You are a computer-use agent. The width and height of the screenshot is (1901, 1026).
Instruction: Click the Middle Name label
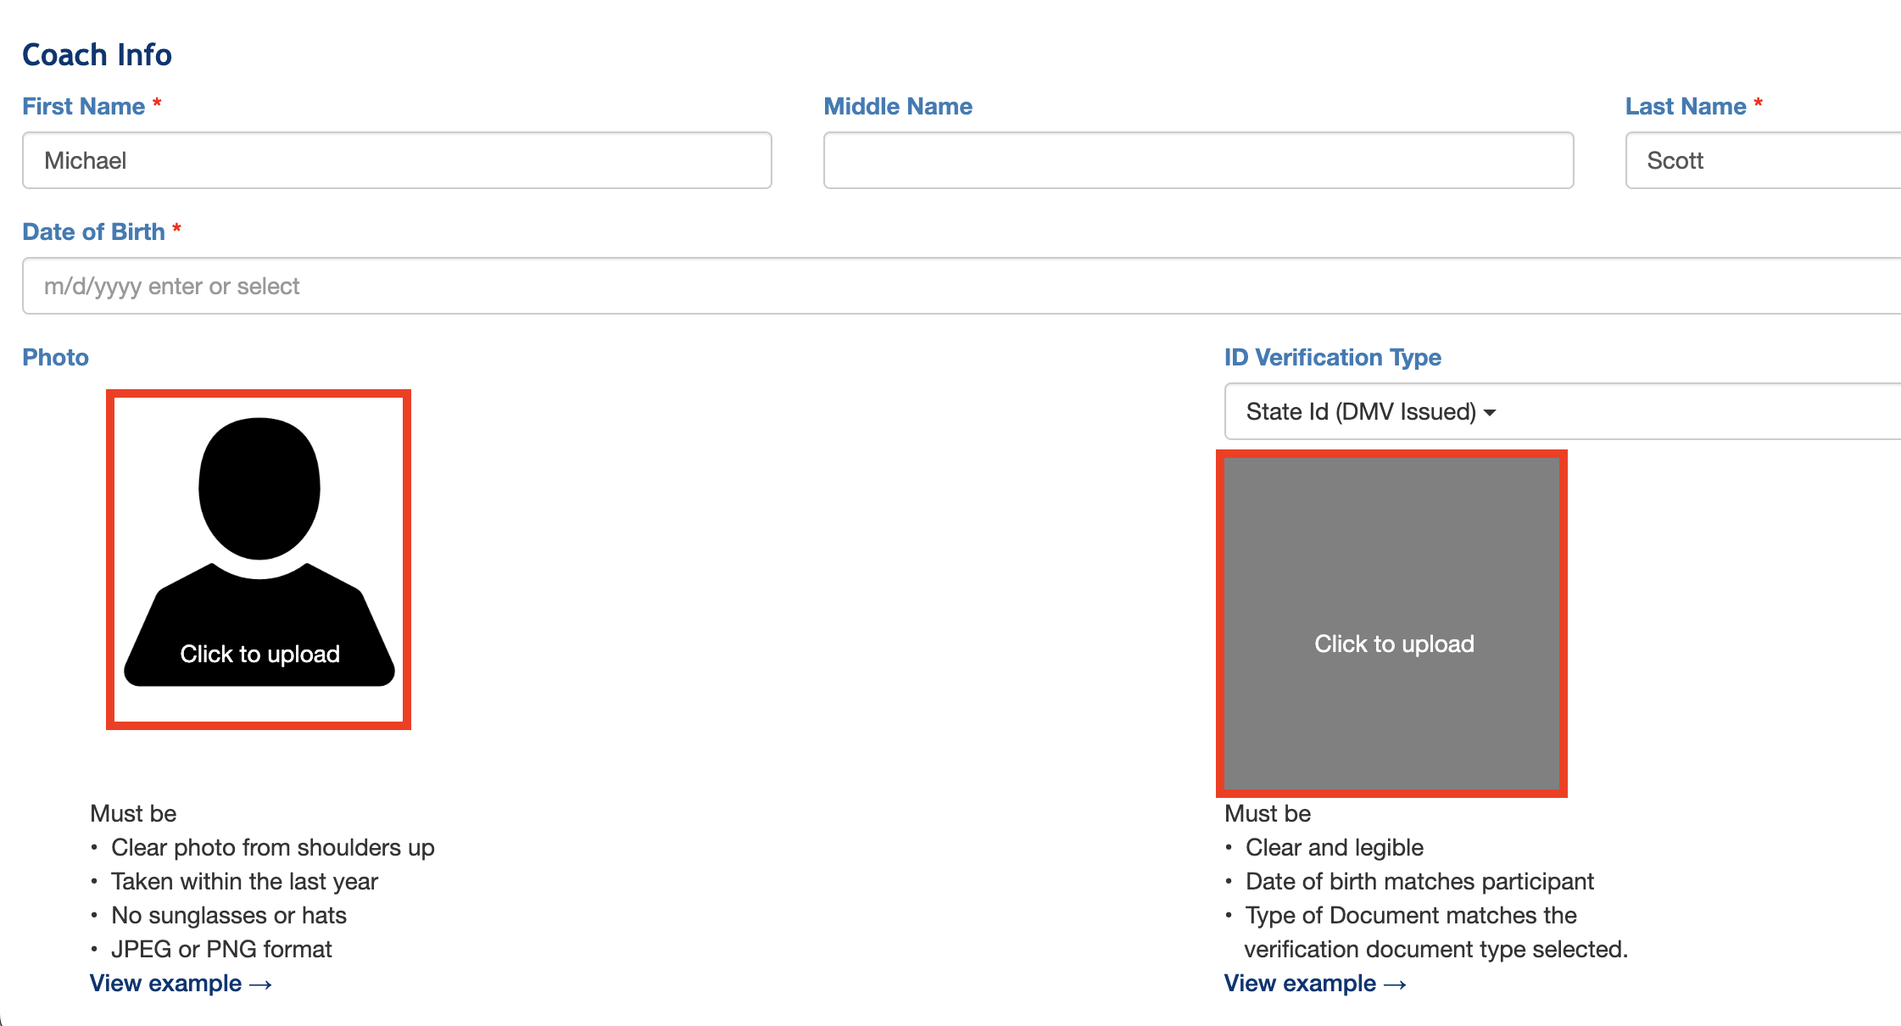[898, 106]
